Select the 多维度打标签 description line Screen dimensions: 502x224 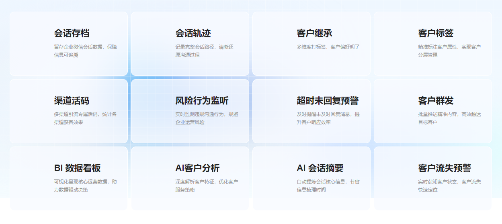coord(328,47)
